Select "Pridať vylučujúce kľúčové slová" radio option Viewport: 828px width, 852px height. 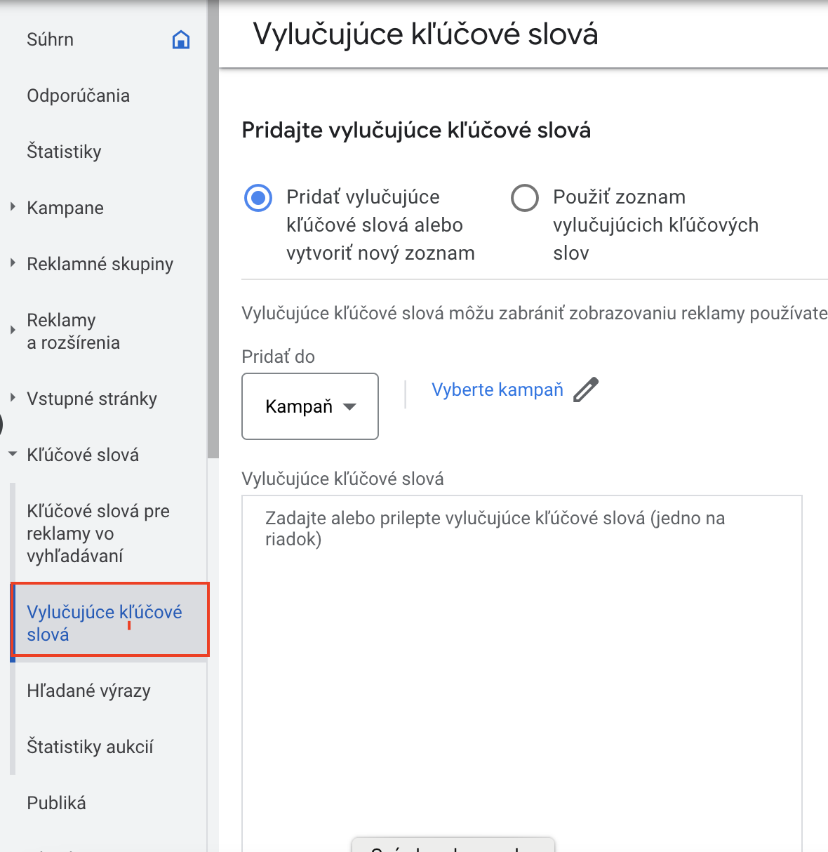(258, 198)
